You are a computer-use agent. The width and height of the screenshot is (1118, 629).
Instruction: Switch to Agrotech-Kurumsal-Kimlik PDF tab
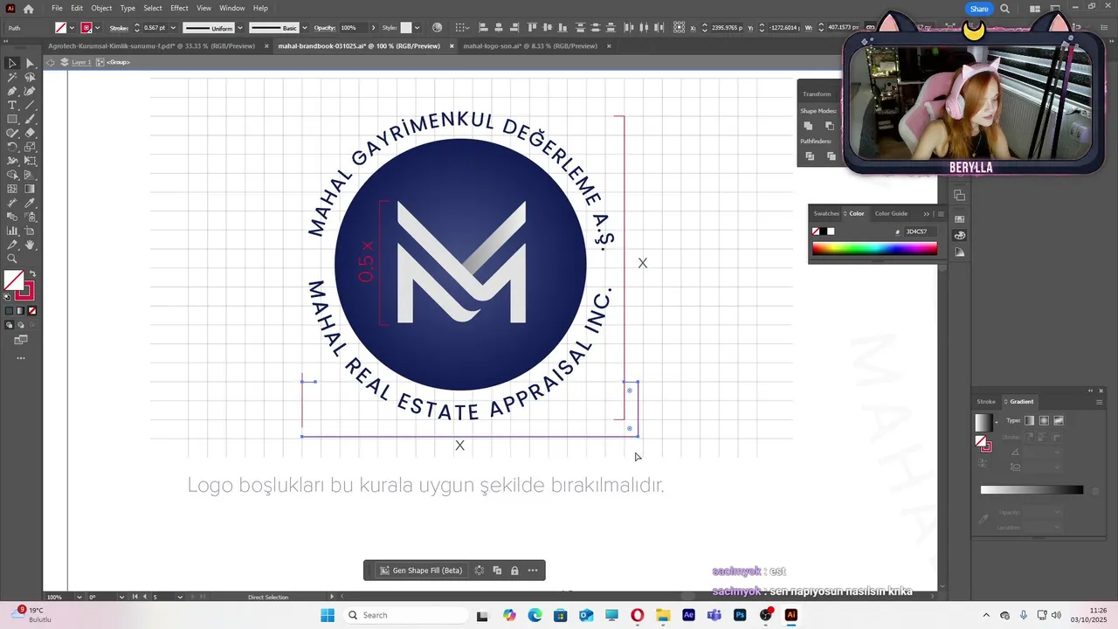pyautogui.click(x=151, y=46)
